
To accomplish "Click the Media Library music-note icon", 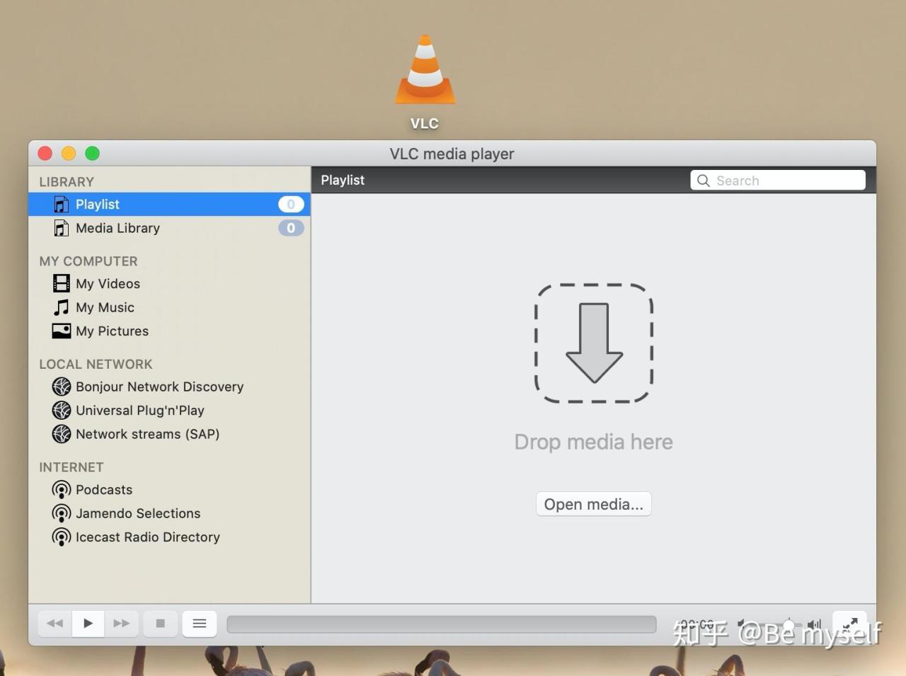I will (x=62, y=228).
